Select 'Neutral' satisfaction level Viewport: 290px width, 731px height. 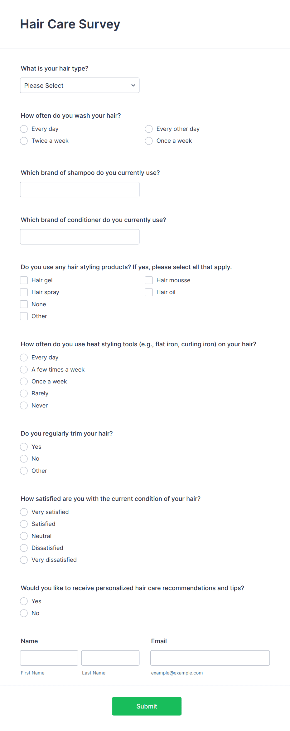[24, 536]
